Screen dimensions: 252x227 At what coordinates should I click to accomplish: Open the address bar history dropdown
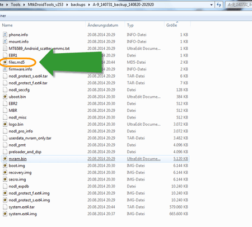211,4
